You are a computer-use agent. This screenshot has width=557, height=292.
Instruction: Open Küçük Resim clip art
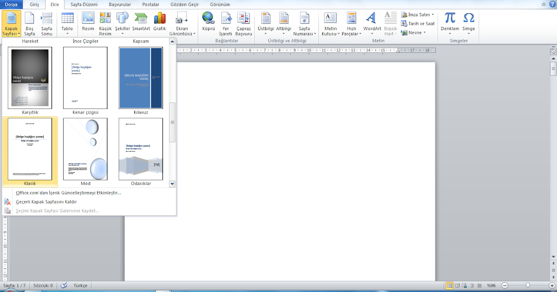105,24
